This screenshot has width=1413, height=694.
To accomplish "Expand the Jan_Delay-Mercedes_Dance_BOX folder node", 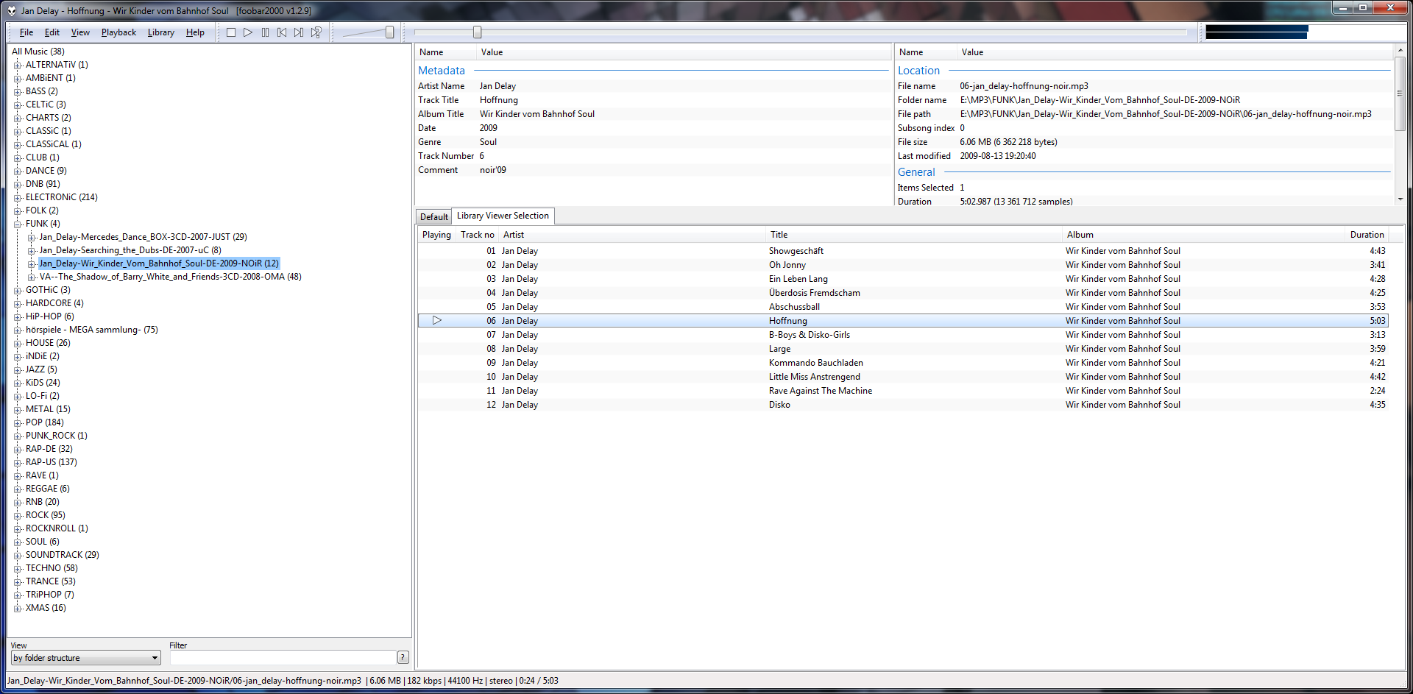I will [32, 237].
